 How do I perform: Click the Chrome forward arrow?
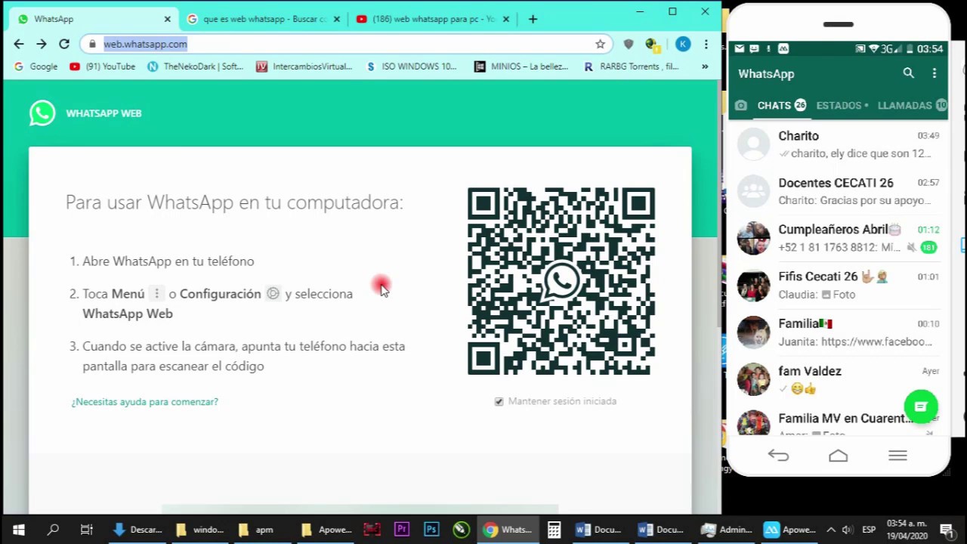pyautogui.click(x=42, y=44)
